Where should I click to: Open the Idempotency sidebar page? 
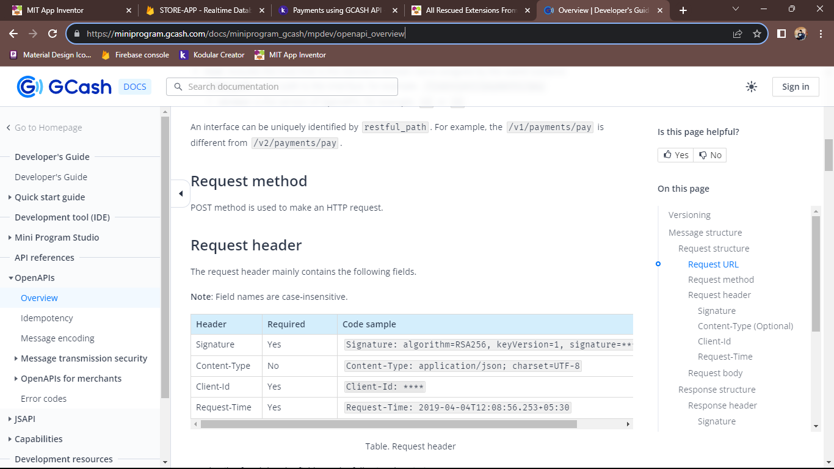click(x=46, y=318)
